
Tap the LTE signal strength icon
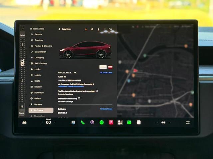coord(110,29)
